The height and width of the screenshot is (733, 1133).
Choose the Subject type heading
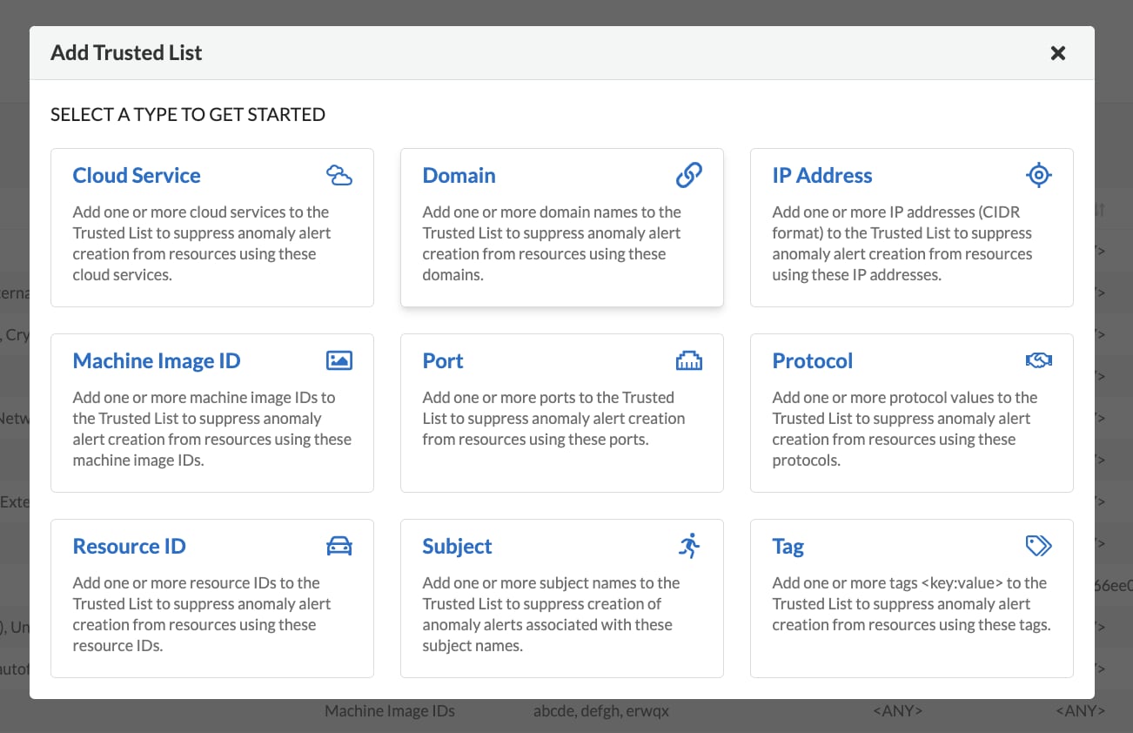[x=457, y=546]
